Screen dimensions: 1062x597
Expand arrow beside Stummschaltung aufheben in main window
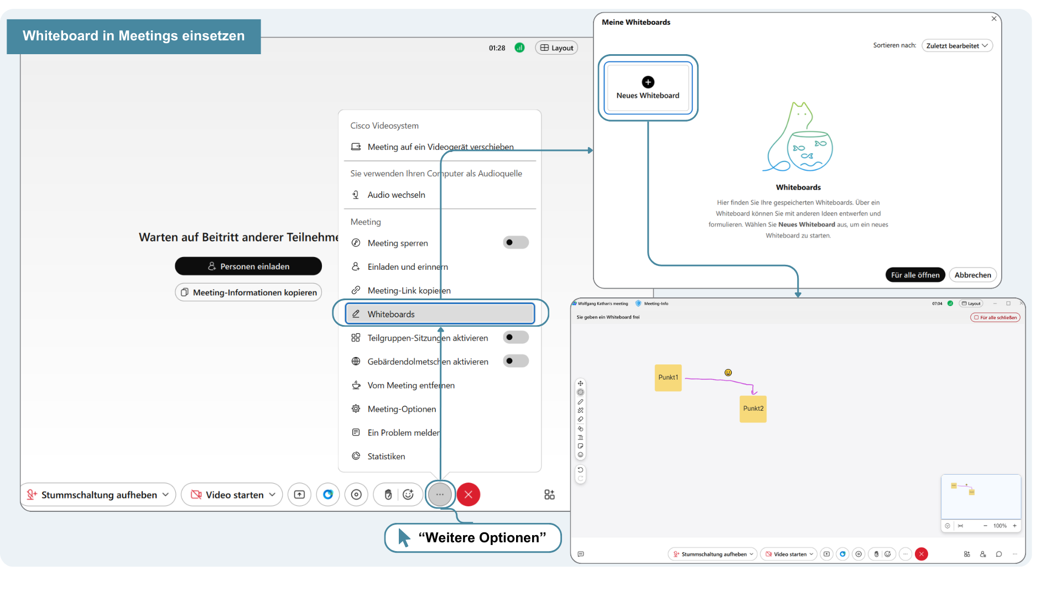(x=165, y=495)
